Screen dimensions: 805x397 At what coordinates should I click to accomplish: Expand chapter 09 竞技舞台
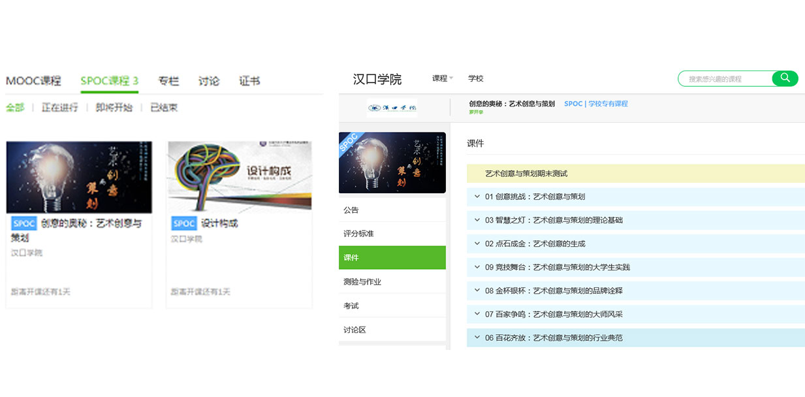coord(635,267)
